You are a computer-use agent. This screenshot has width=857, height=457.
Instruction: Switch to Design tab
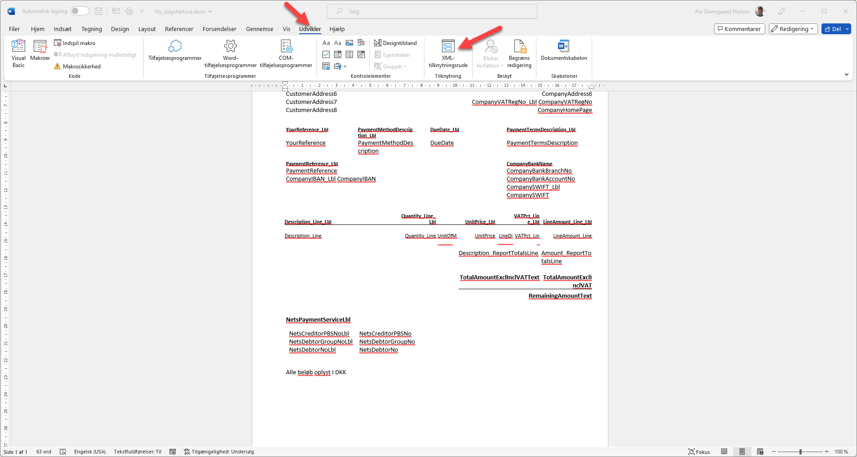[120, 29]
